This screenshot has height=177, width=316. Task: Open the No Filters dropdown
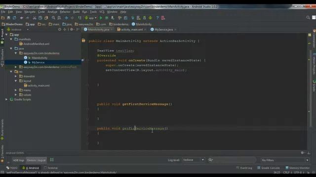(285, 160)
